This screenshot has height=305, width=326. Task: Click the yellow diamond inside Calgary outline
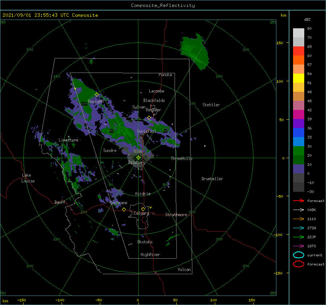[143, 209]
